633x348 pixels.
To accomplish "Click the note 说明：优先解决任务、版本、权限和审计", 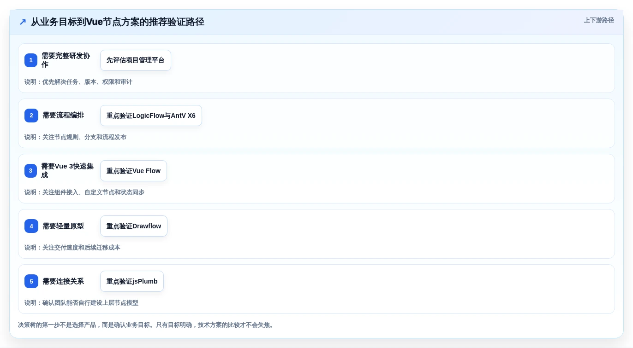I will tap(78, 82).
